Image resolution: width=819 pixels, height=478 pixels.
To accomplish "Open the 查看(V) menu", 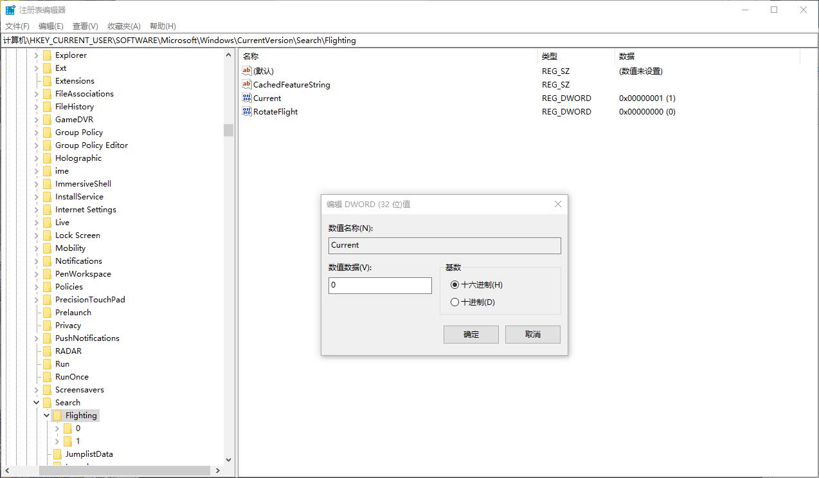I will point(85,26).
